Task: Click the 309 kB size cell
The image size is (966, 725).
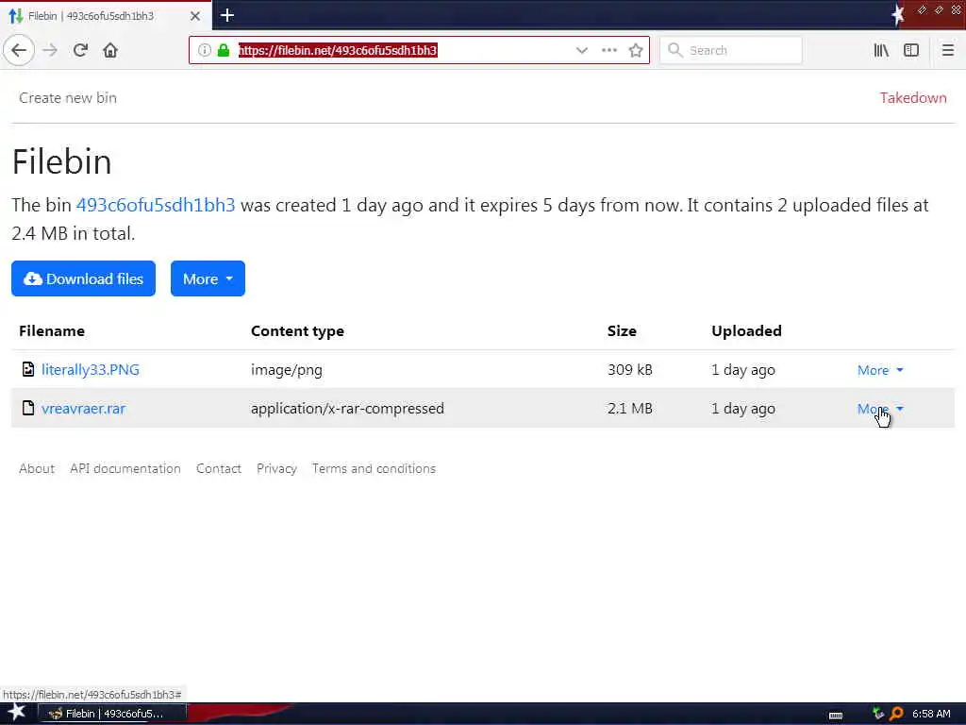Action: click(x=629, y=370)
